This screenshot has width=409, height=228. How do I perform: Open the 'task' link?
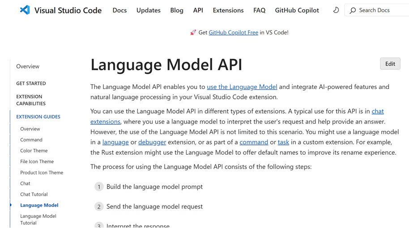point(283,142)
